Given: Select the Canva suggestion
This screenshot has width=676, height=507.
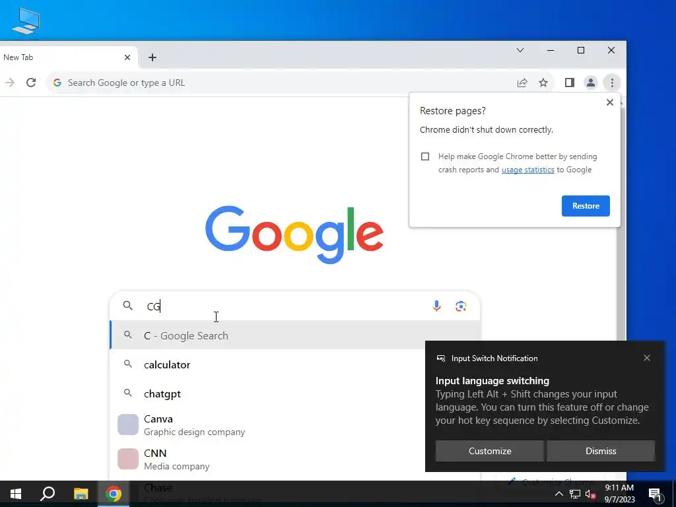Looking at the screenshot, I should 267,425.
